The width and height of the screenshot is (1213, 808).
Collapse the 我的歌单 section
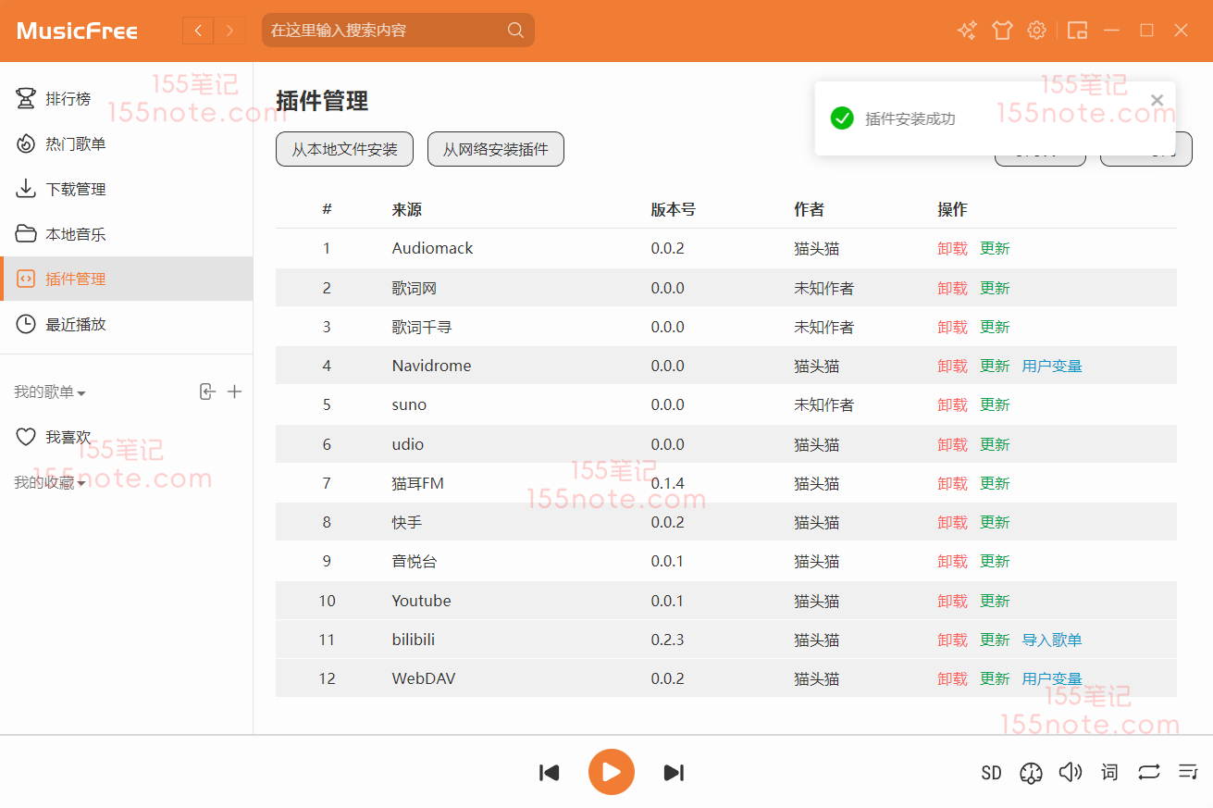(x=50, y=392)
